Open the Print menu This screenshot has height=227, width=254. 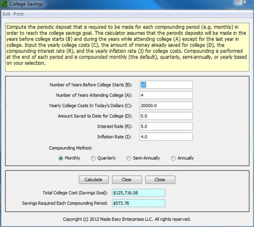point(19,14)
